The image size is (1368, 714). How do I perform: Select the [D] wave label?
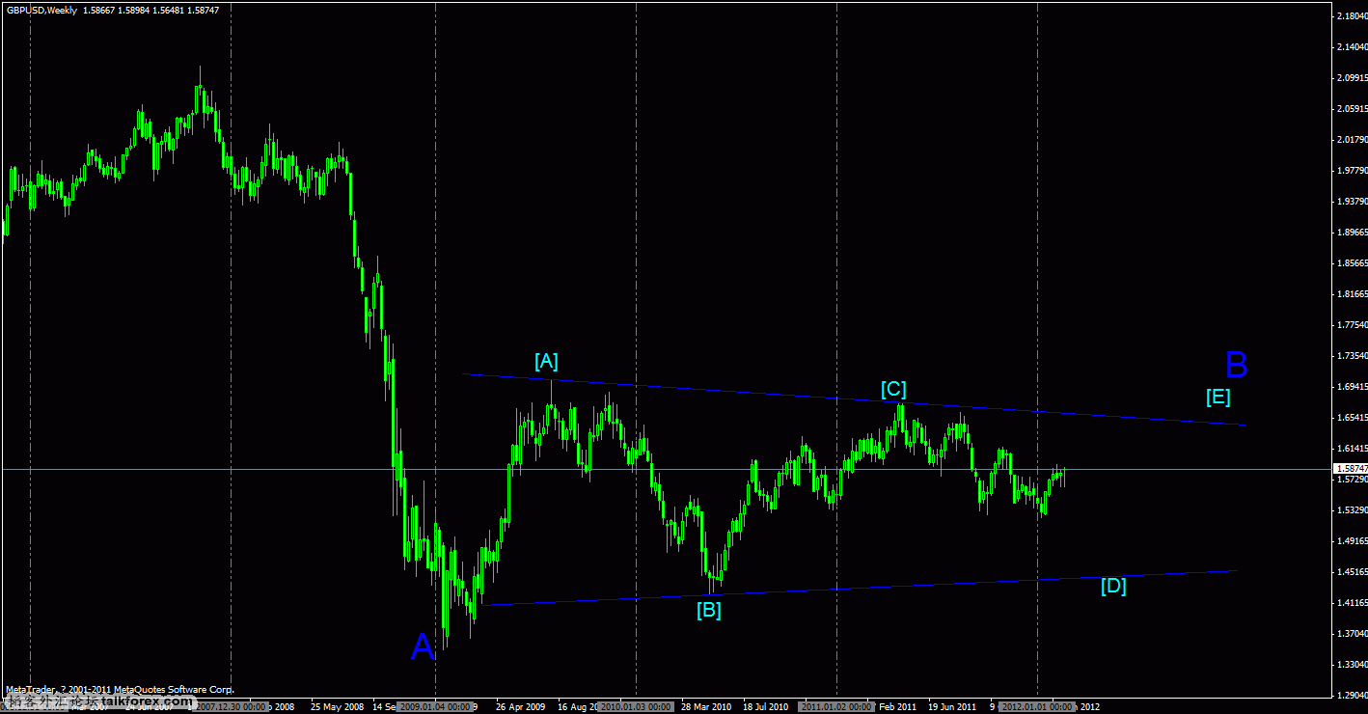(1113, 586)
